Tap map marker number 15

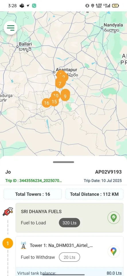click(54, 101)
